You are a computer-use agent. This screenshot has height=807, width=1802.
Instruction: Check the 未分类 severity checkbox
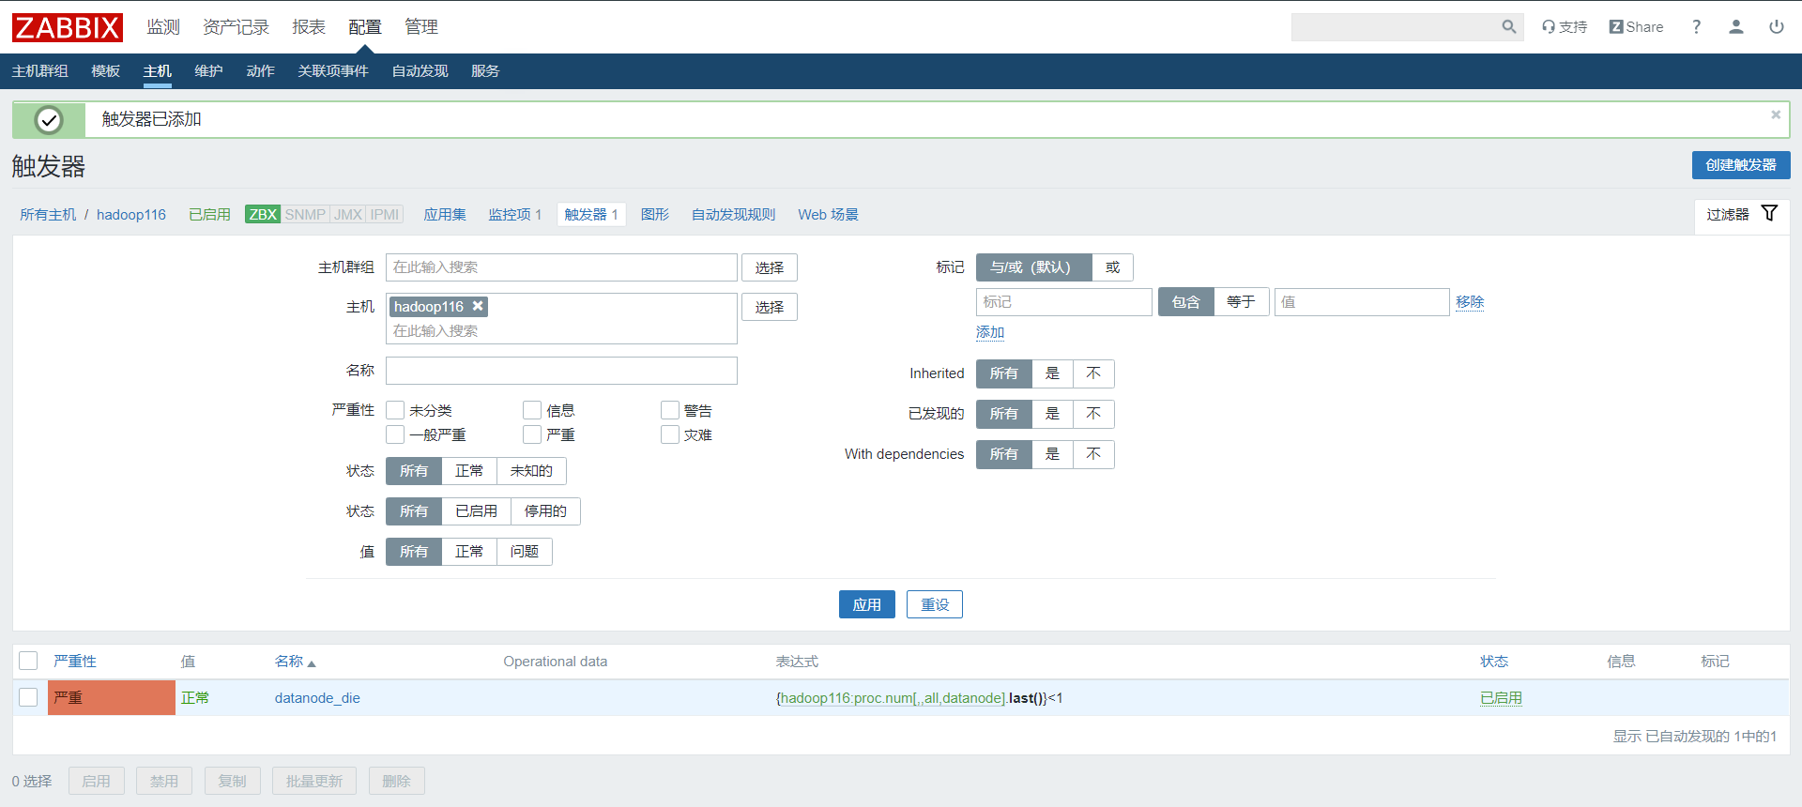tap(395, 410)
